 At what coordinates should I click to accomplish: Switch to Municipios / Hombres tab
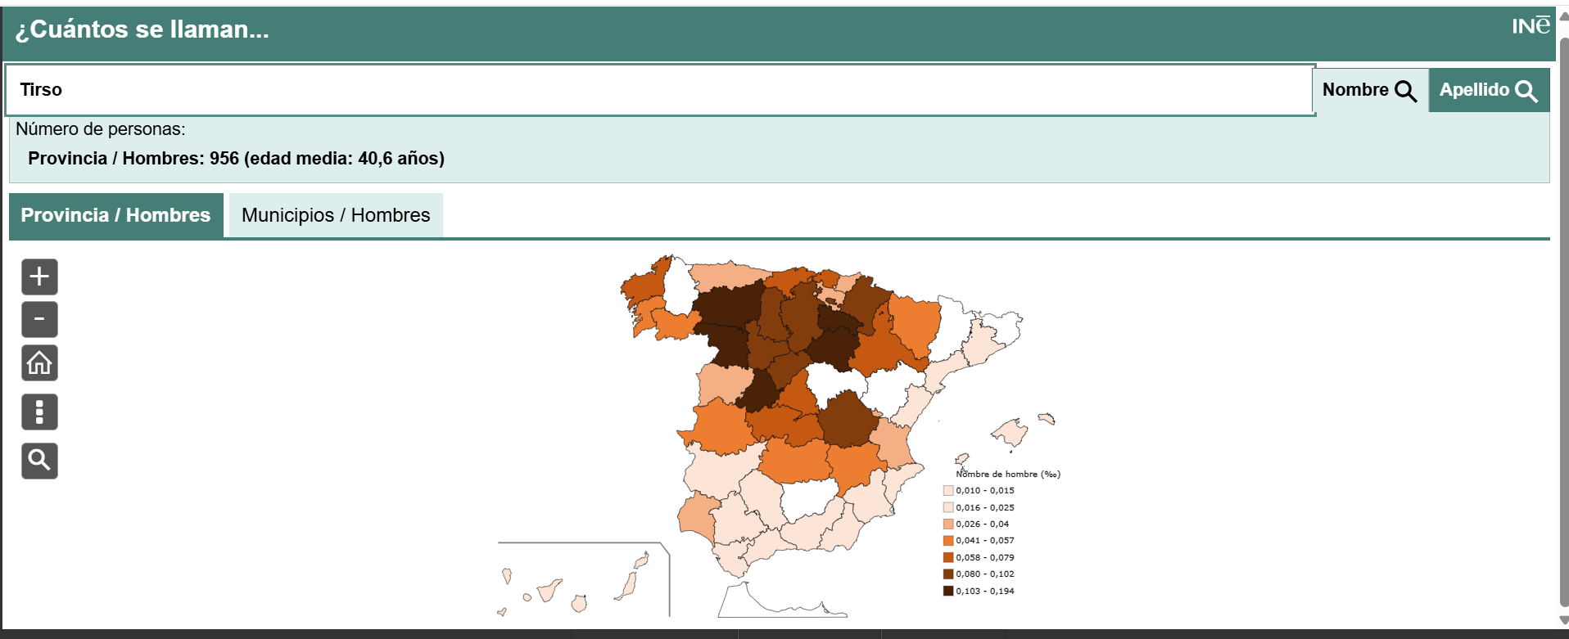pos(335,215)
